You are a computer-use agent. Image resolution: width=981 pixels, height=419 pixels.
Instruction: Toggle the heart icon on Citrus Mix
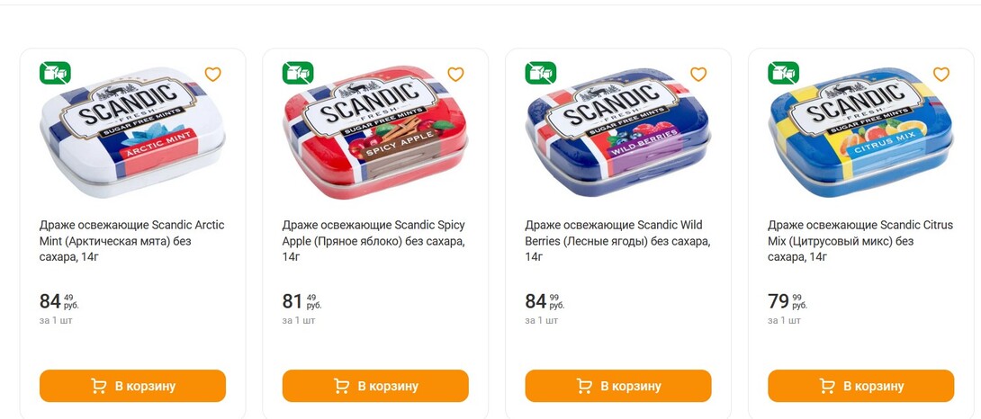tap(941, 75)
